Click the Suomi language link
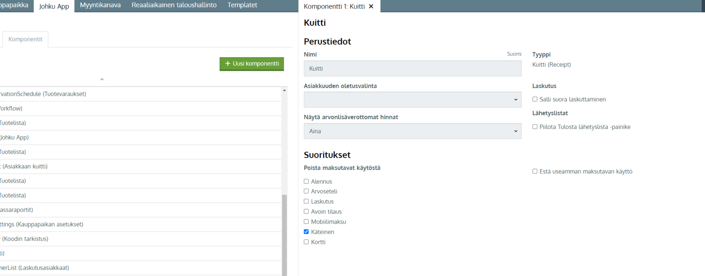The height and width of the screenshot is (276, 705). 514,54
